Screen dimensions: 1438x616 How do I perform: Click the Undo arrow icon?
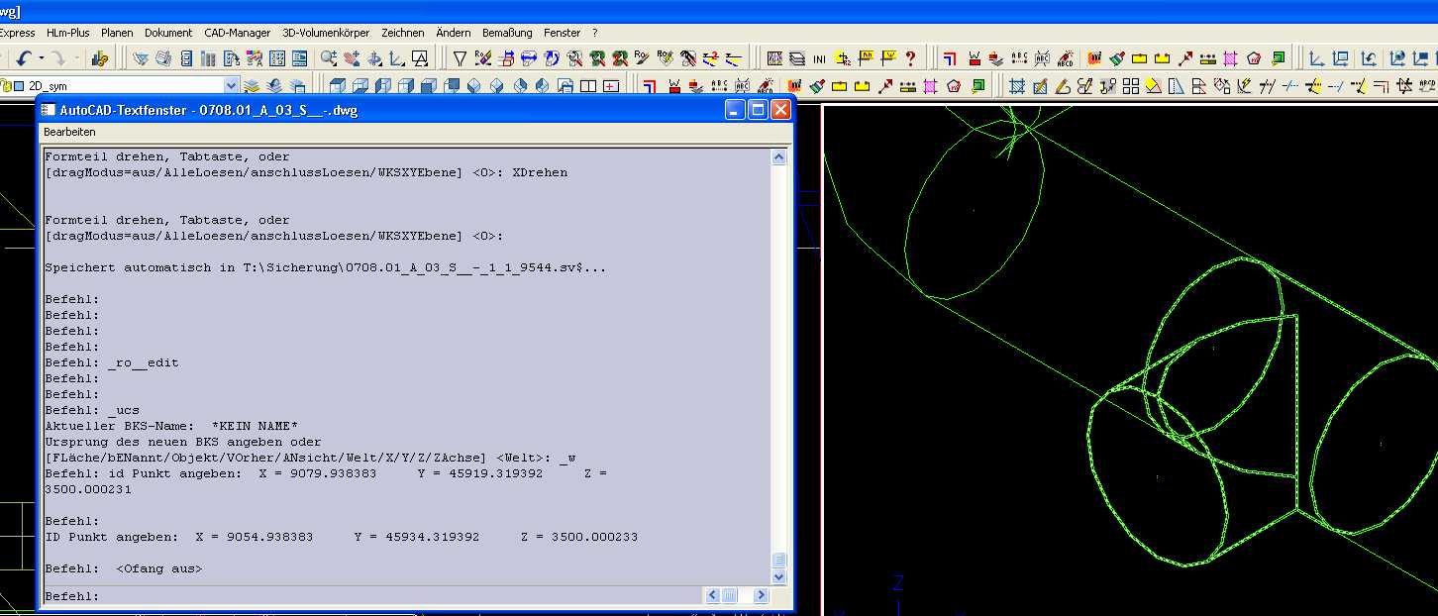point(23,58)
